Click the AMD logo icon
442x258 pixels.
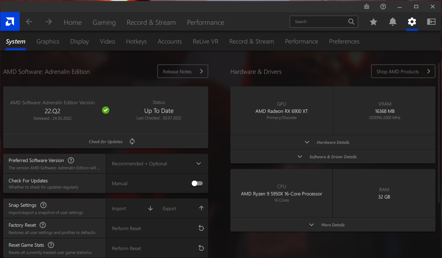click(10, 22)
